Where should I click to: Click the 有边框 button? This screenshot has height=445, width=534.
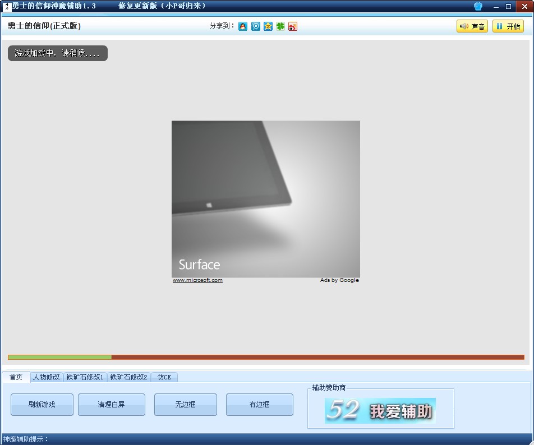click(x=260, y=405)
